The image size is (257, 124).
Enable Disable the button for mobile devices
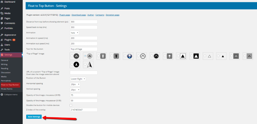(71, 105)
